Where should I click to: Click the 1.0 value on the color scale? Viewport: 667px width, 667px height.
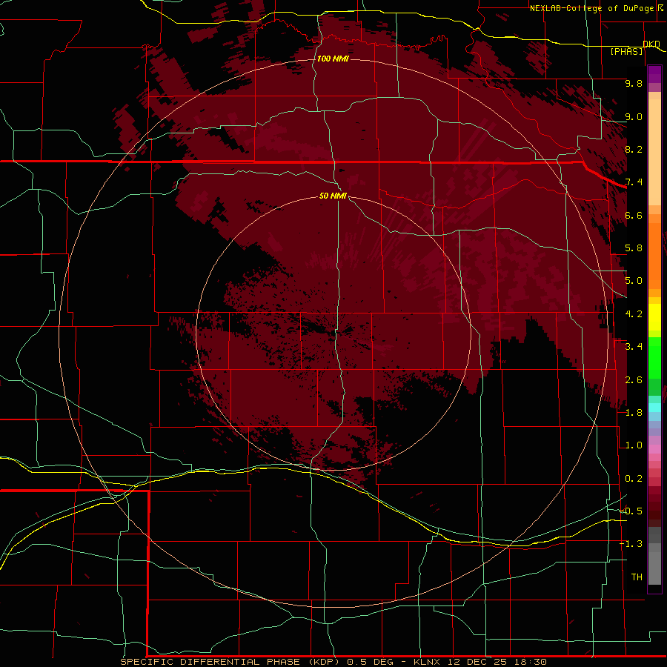[634, 445]
